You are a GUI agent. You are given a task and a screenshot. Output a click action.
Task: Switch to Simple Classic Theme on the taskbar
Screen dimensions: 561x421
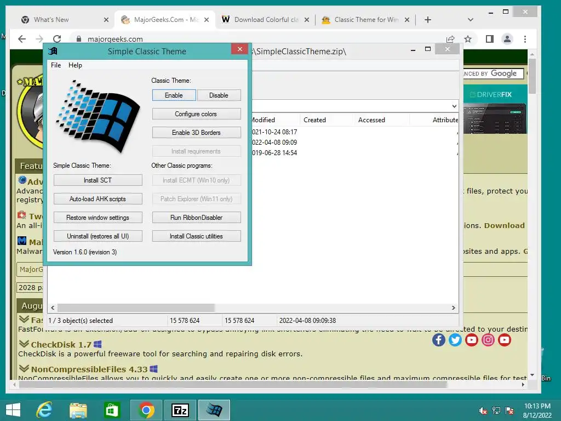[214, 410]
